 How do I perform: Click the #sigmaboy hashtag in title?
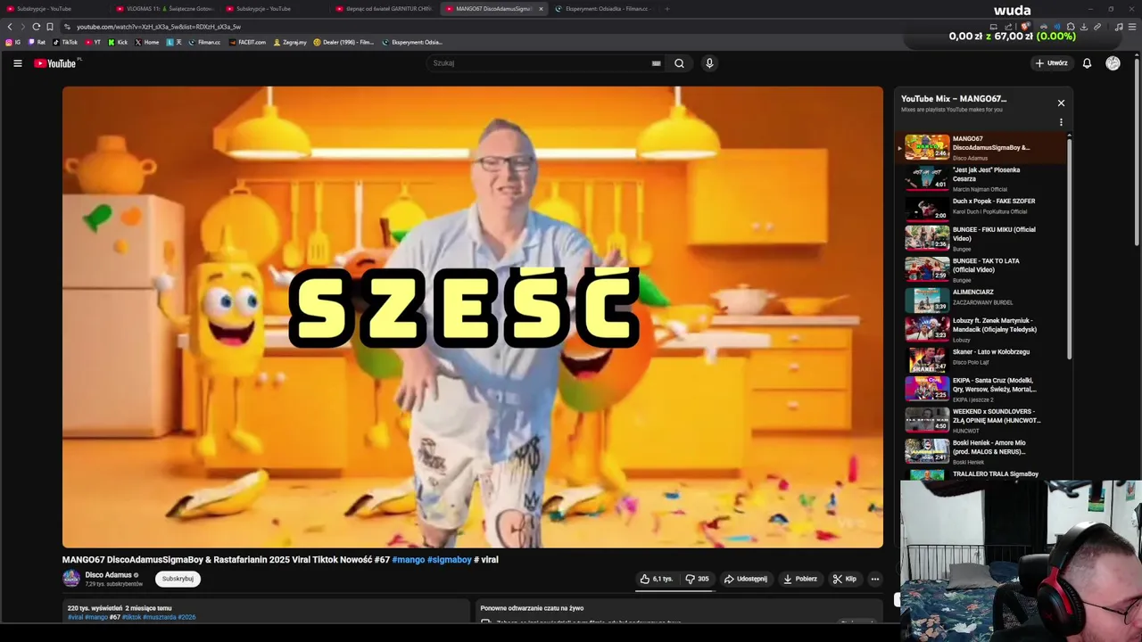pyautogui.click(x=449, y=560)
